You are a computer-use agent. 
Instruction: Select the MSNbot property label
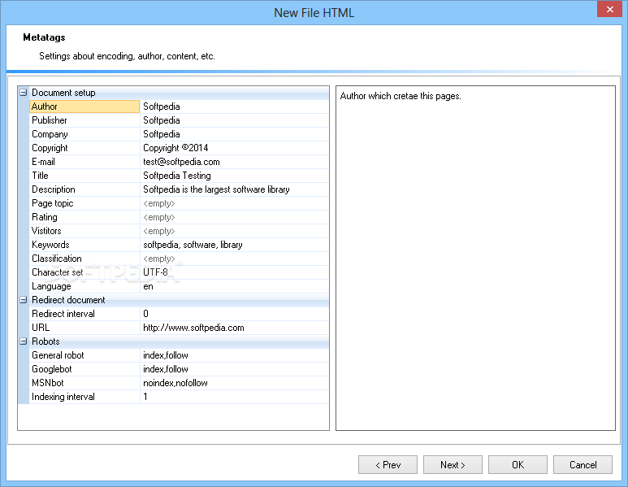tap(84, 383)
